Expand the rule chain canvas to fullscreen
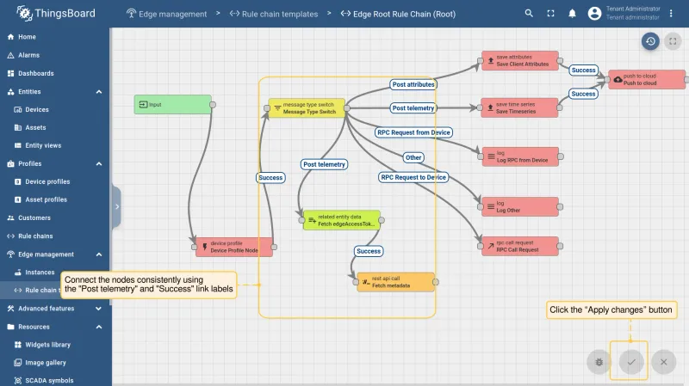689x386 pixels. click(x=673, y=41)
